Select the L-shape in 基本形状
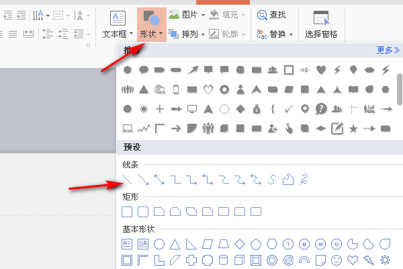This screenshot has width=403, height=269. 159,260
